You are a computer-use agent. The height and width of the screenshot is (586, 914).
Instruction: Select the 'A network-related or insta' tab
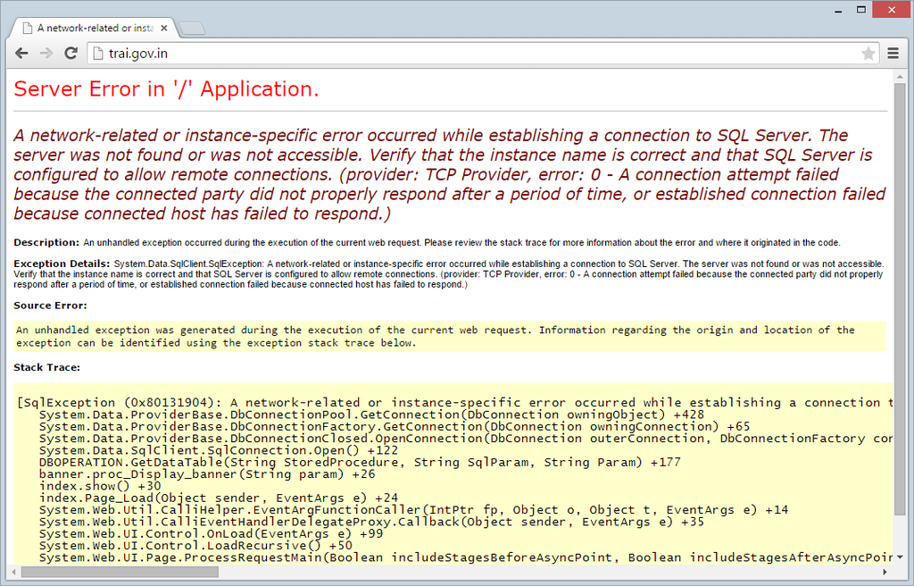95,28
